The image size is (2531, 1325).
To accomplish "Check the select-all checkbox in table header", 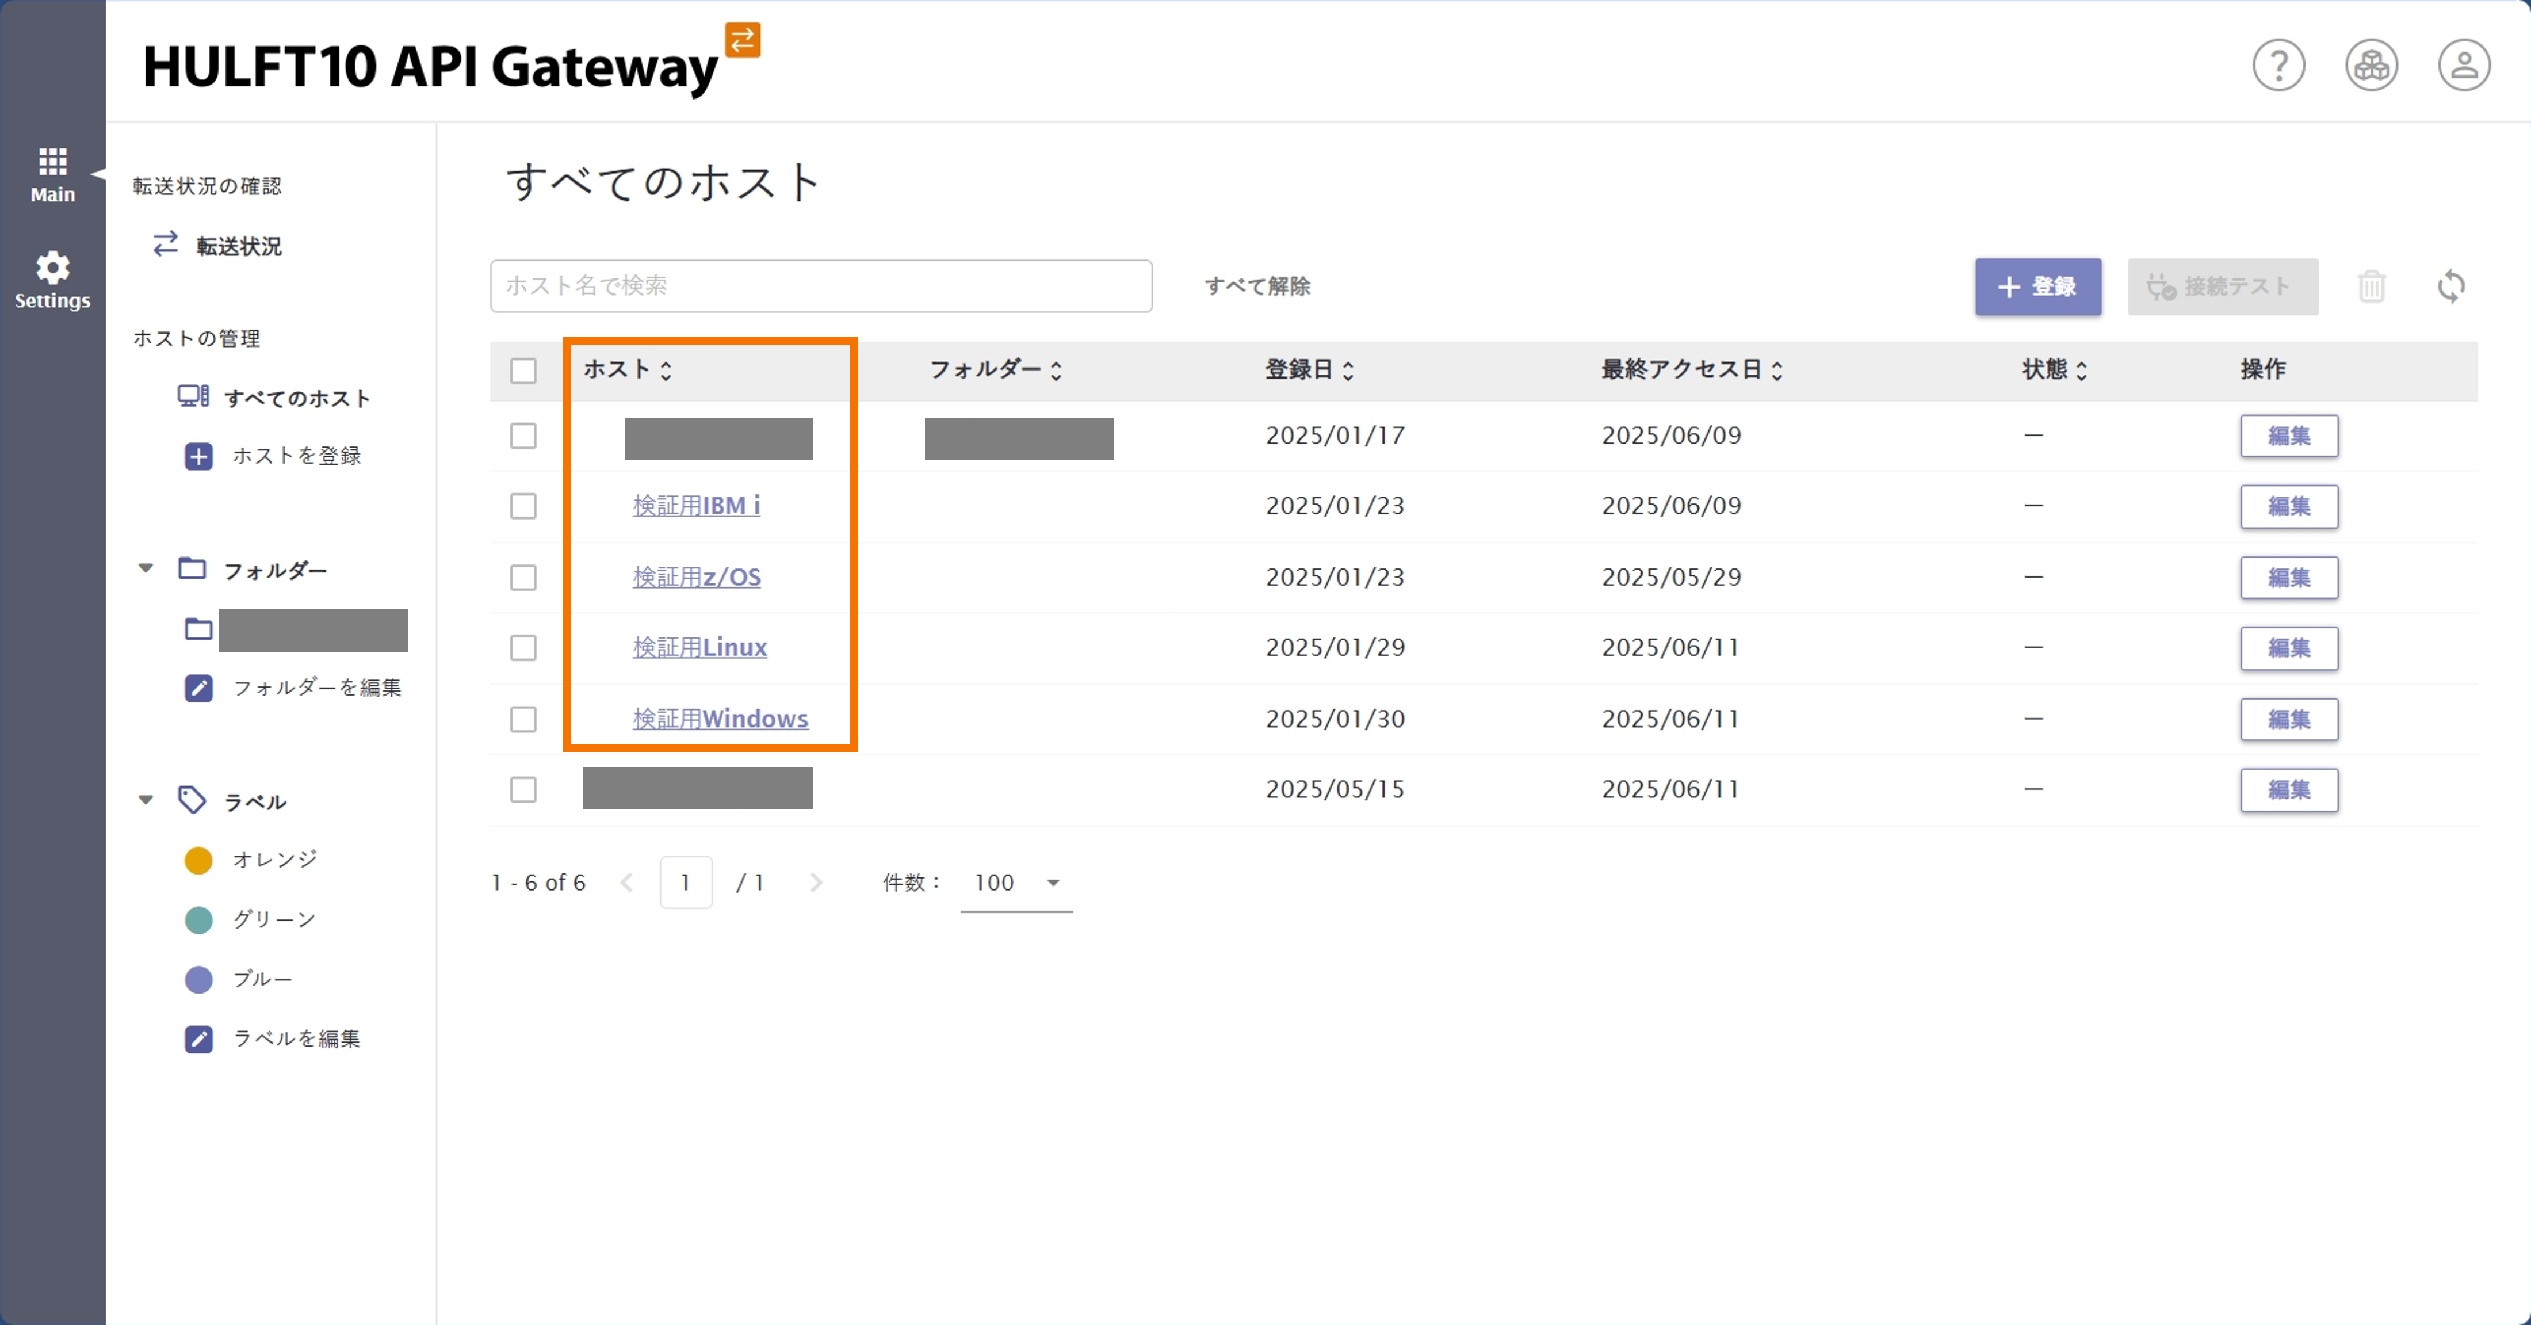I will pyautogui.click(x=523, y=371).
